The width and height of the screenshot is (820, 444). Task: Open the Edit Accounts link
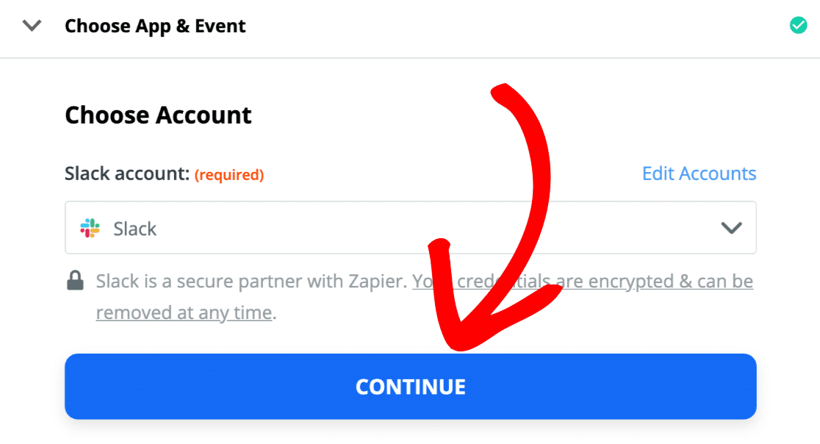tap(699, 173)
